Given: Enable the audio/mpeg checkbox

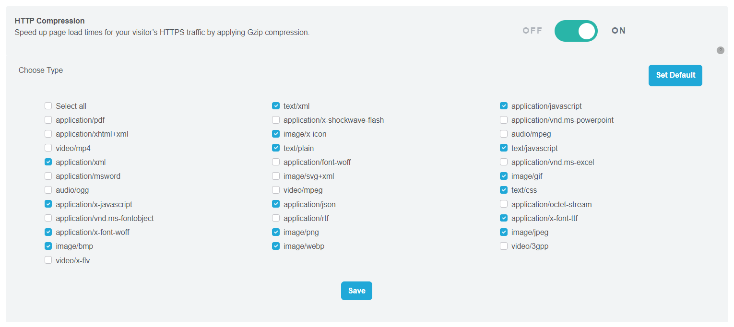Looking at the screenshot, I should click(x=504, y=134).
